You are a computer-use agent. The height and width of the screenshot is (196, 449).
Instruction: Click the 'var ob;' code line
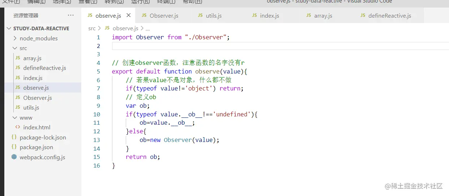(138, 106)
